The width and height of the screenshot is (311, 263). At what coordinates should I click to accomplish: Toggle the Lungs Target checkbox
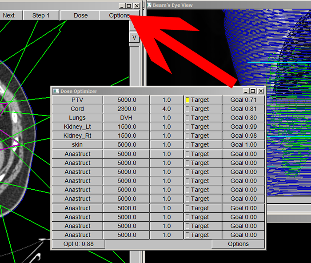point(187,118)
